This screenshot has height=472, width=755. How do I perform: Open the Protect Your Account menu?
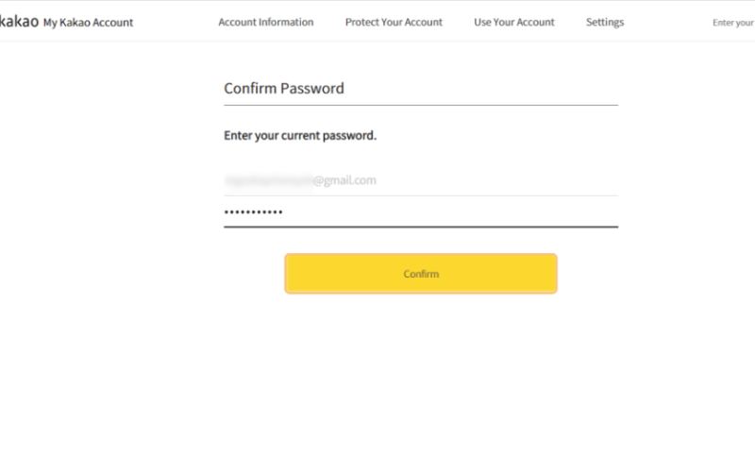(x=394, y=22)
